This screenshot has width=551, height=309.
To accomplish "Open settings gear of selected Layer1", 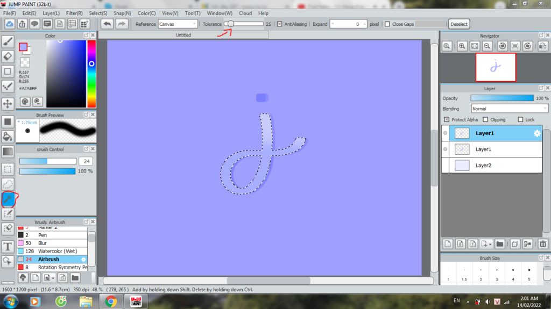I will (x=537, y=133).
